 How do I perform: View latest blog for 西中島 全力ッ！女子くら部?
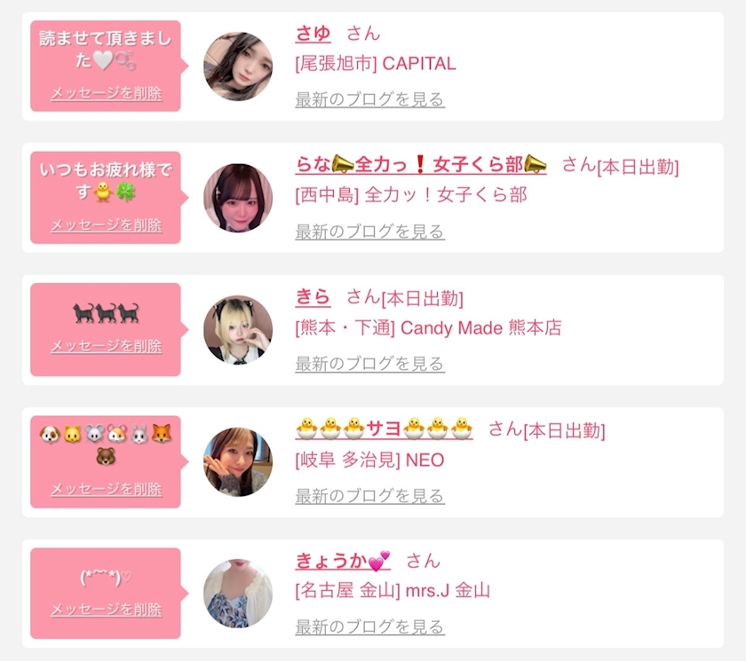pos(369,232)
